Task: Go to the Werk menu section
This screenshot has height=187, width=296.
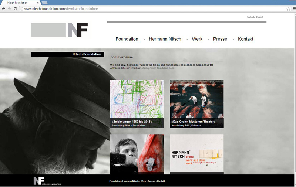Action: pos(197,39)
